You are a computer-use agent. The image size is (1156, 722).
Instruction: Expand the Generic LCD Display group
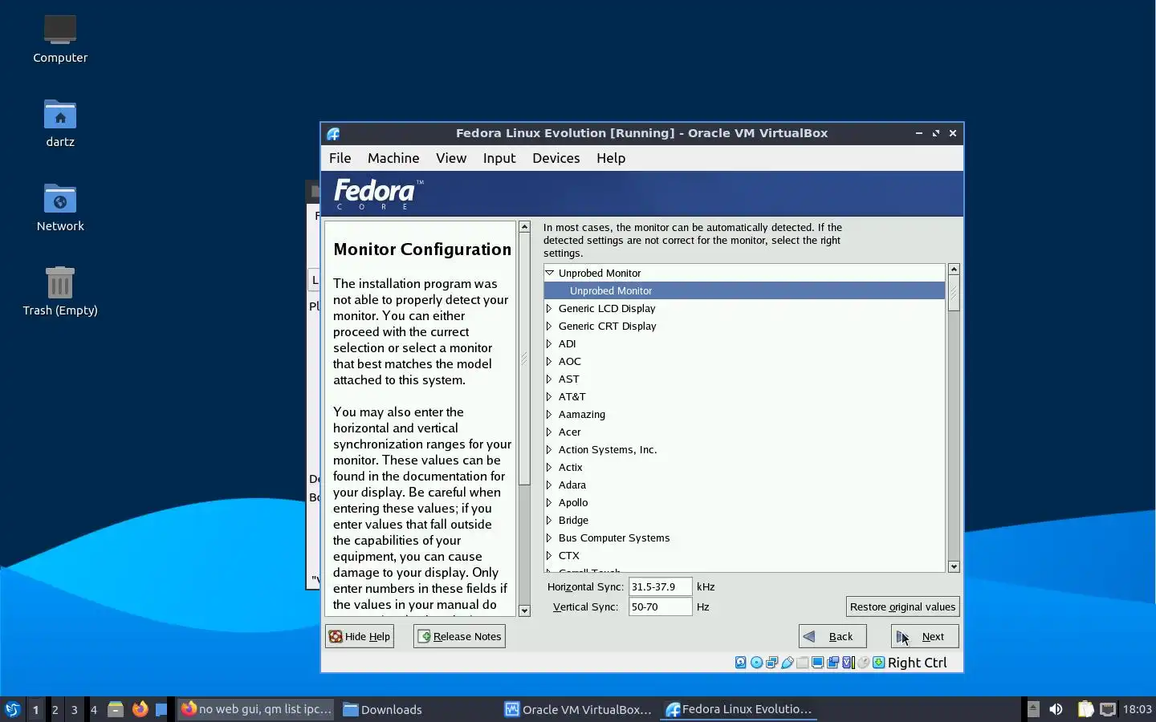point(550,308)
